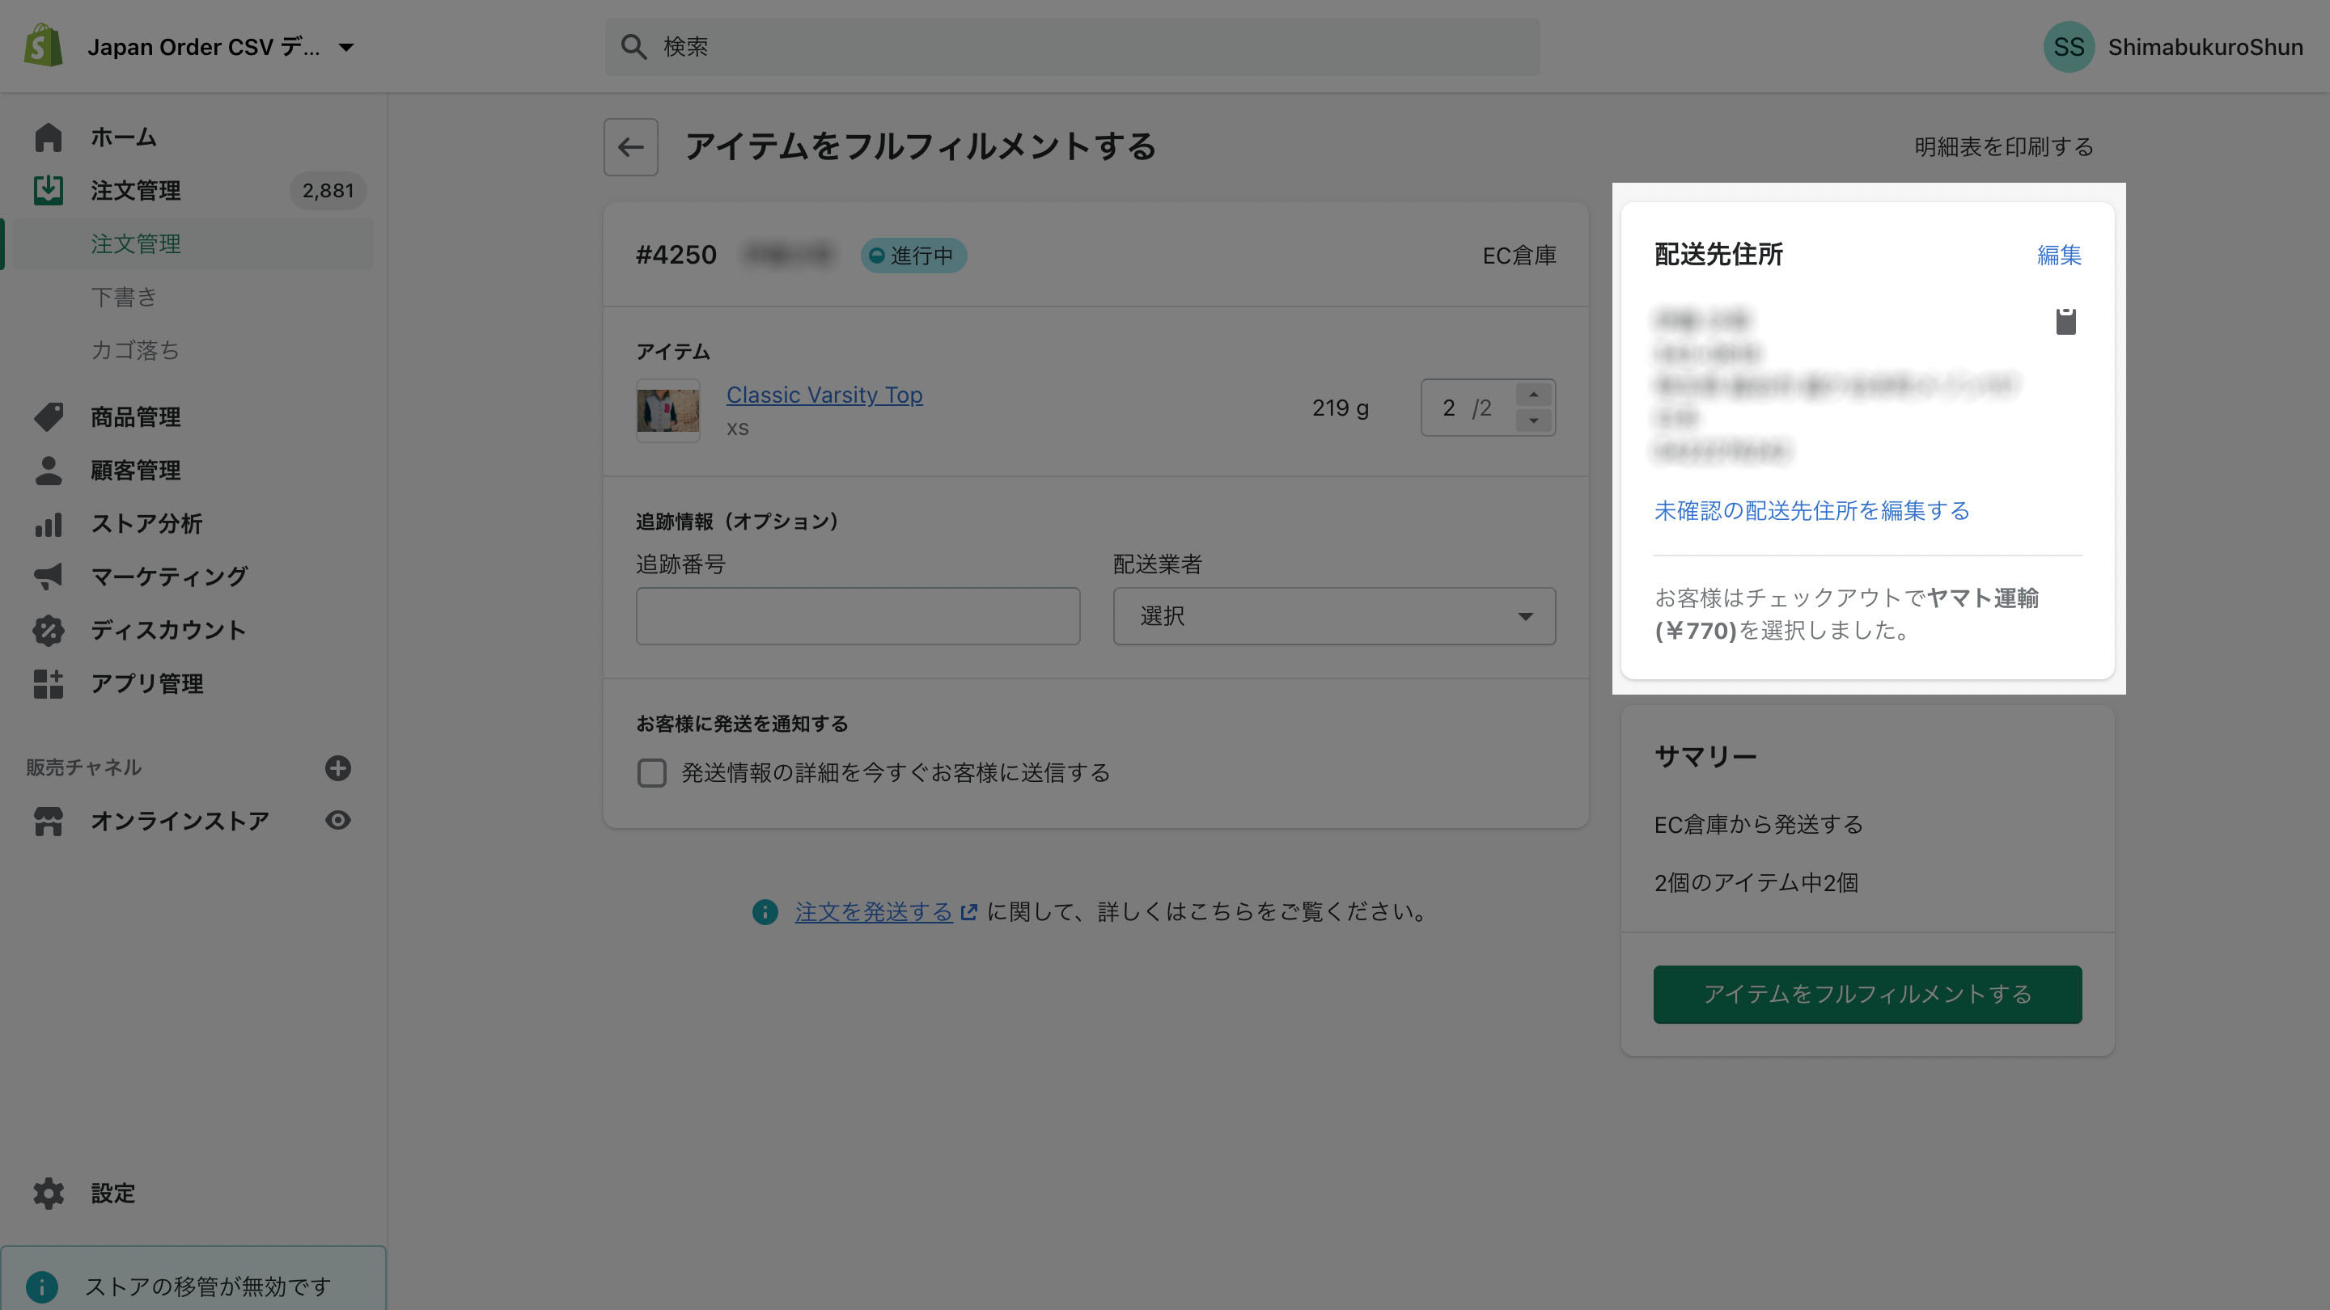
Task: Increase item quantity with up arrow
Action: 1533,394
